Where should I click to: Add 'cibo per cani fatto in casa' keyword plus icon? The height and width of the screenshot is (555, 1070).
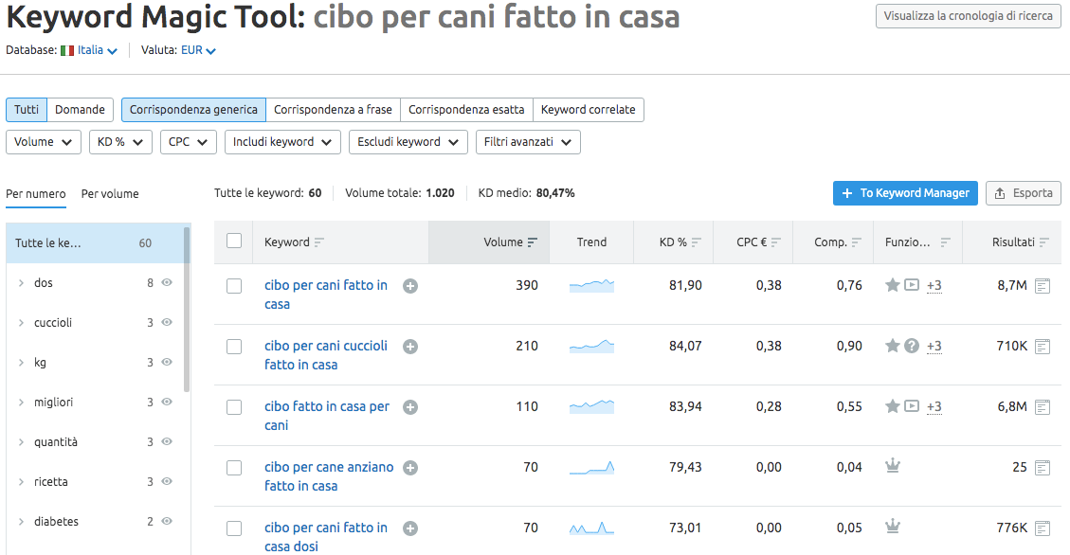click(410, 286)
